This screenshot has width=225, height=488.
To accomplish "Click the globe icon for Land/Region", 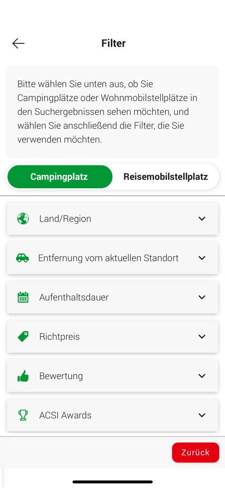I will click(23, 218).
